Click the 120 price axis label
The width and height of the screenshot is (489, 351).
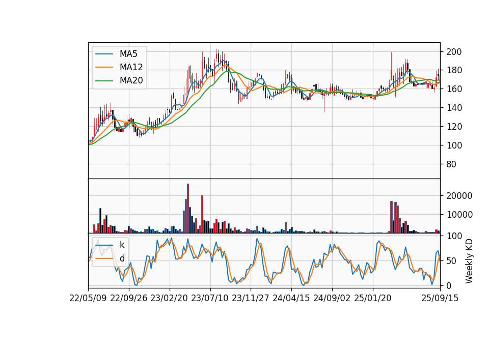click(454, 127)
